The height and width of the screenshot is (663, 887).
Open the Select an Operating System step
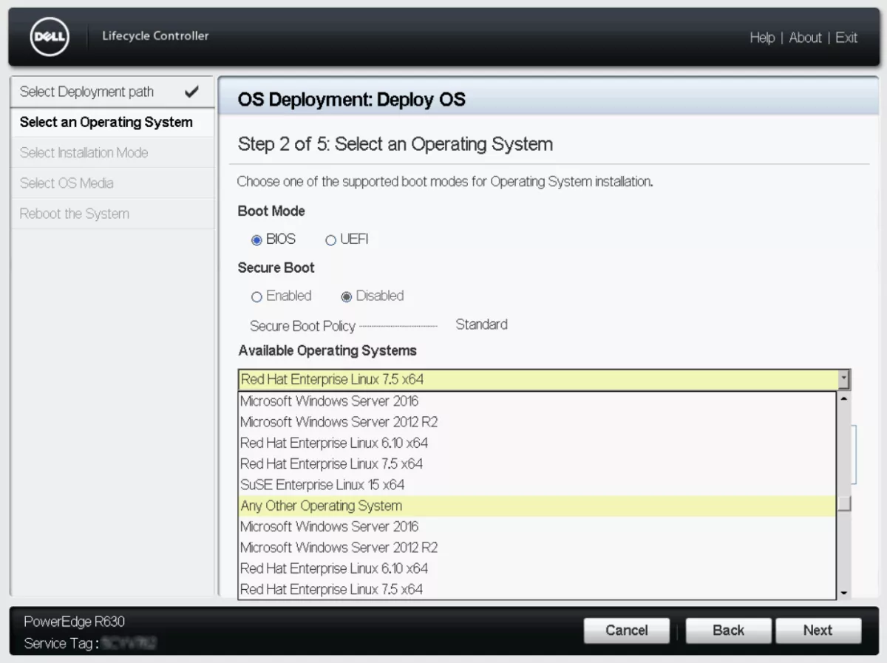point(112,122)
